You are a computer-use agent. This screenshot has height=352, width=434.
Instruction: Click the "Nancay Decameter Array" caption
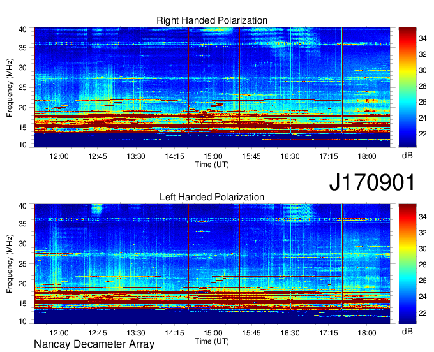click(x=94, y=344)
